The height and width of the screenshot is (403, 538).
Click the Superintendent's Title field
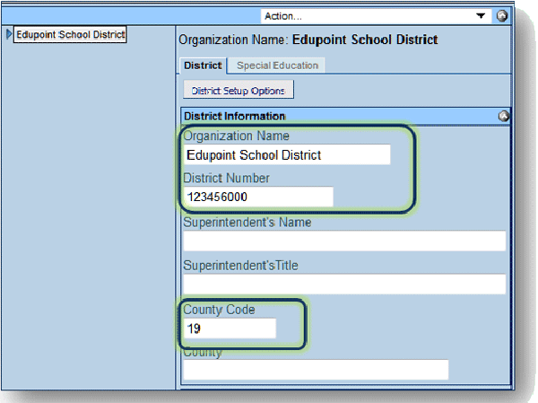344,284
